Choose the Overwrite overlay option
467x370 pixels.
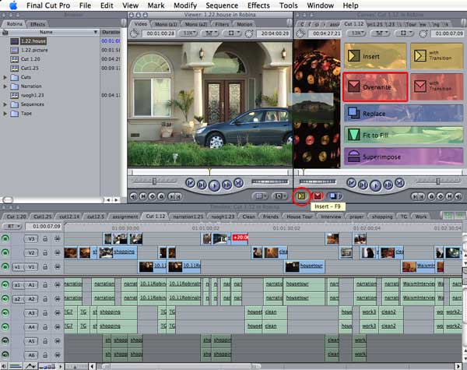(x=375, y=86)
